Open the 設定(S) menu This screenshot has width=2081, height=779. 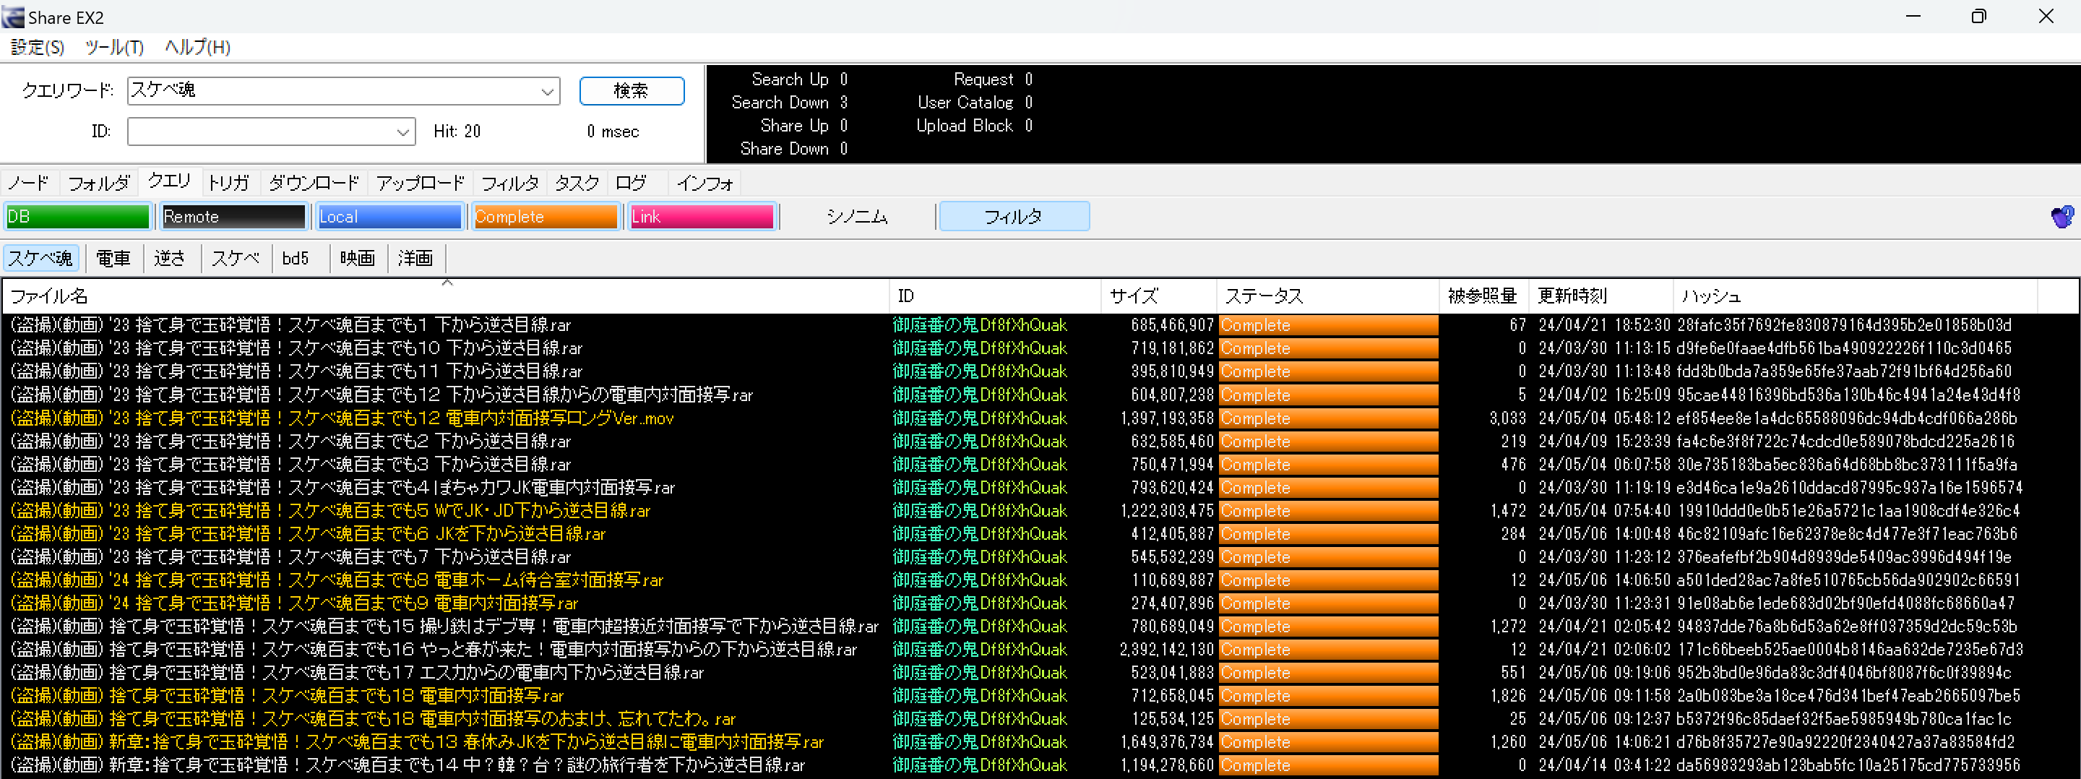[x=37, y=48]
